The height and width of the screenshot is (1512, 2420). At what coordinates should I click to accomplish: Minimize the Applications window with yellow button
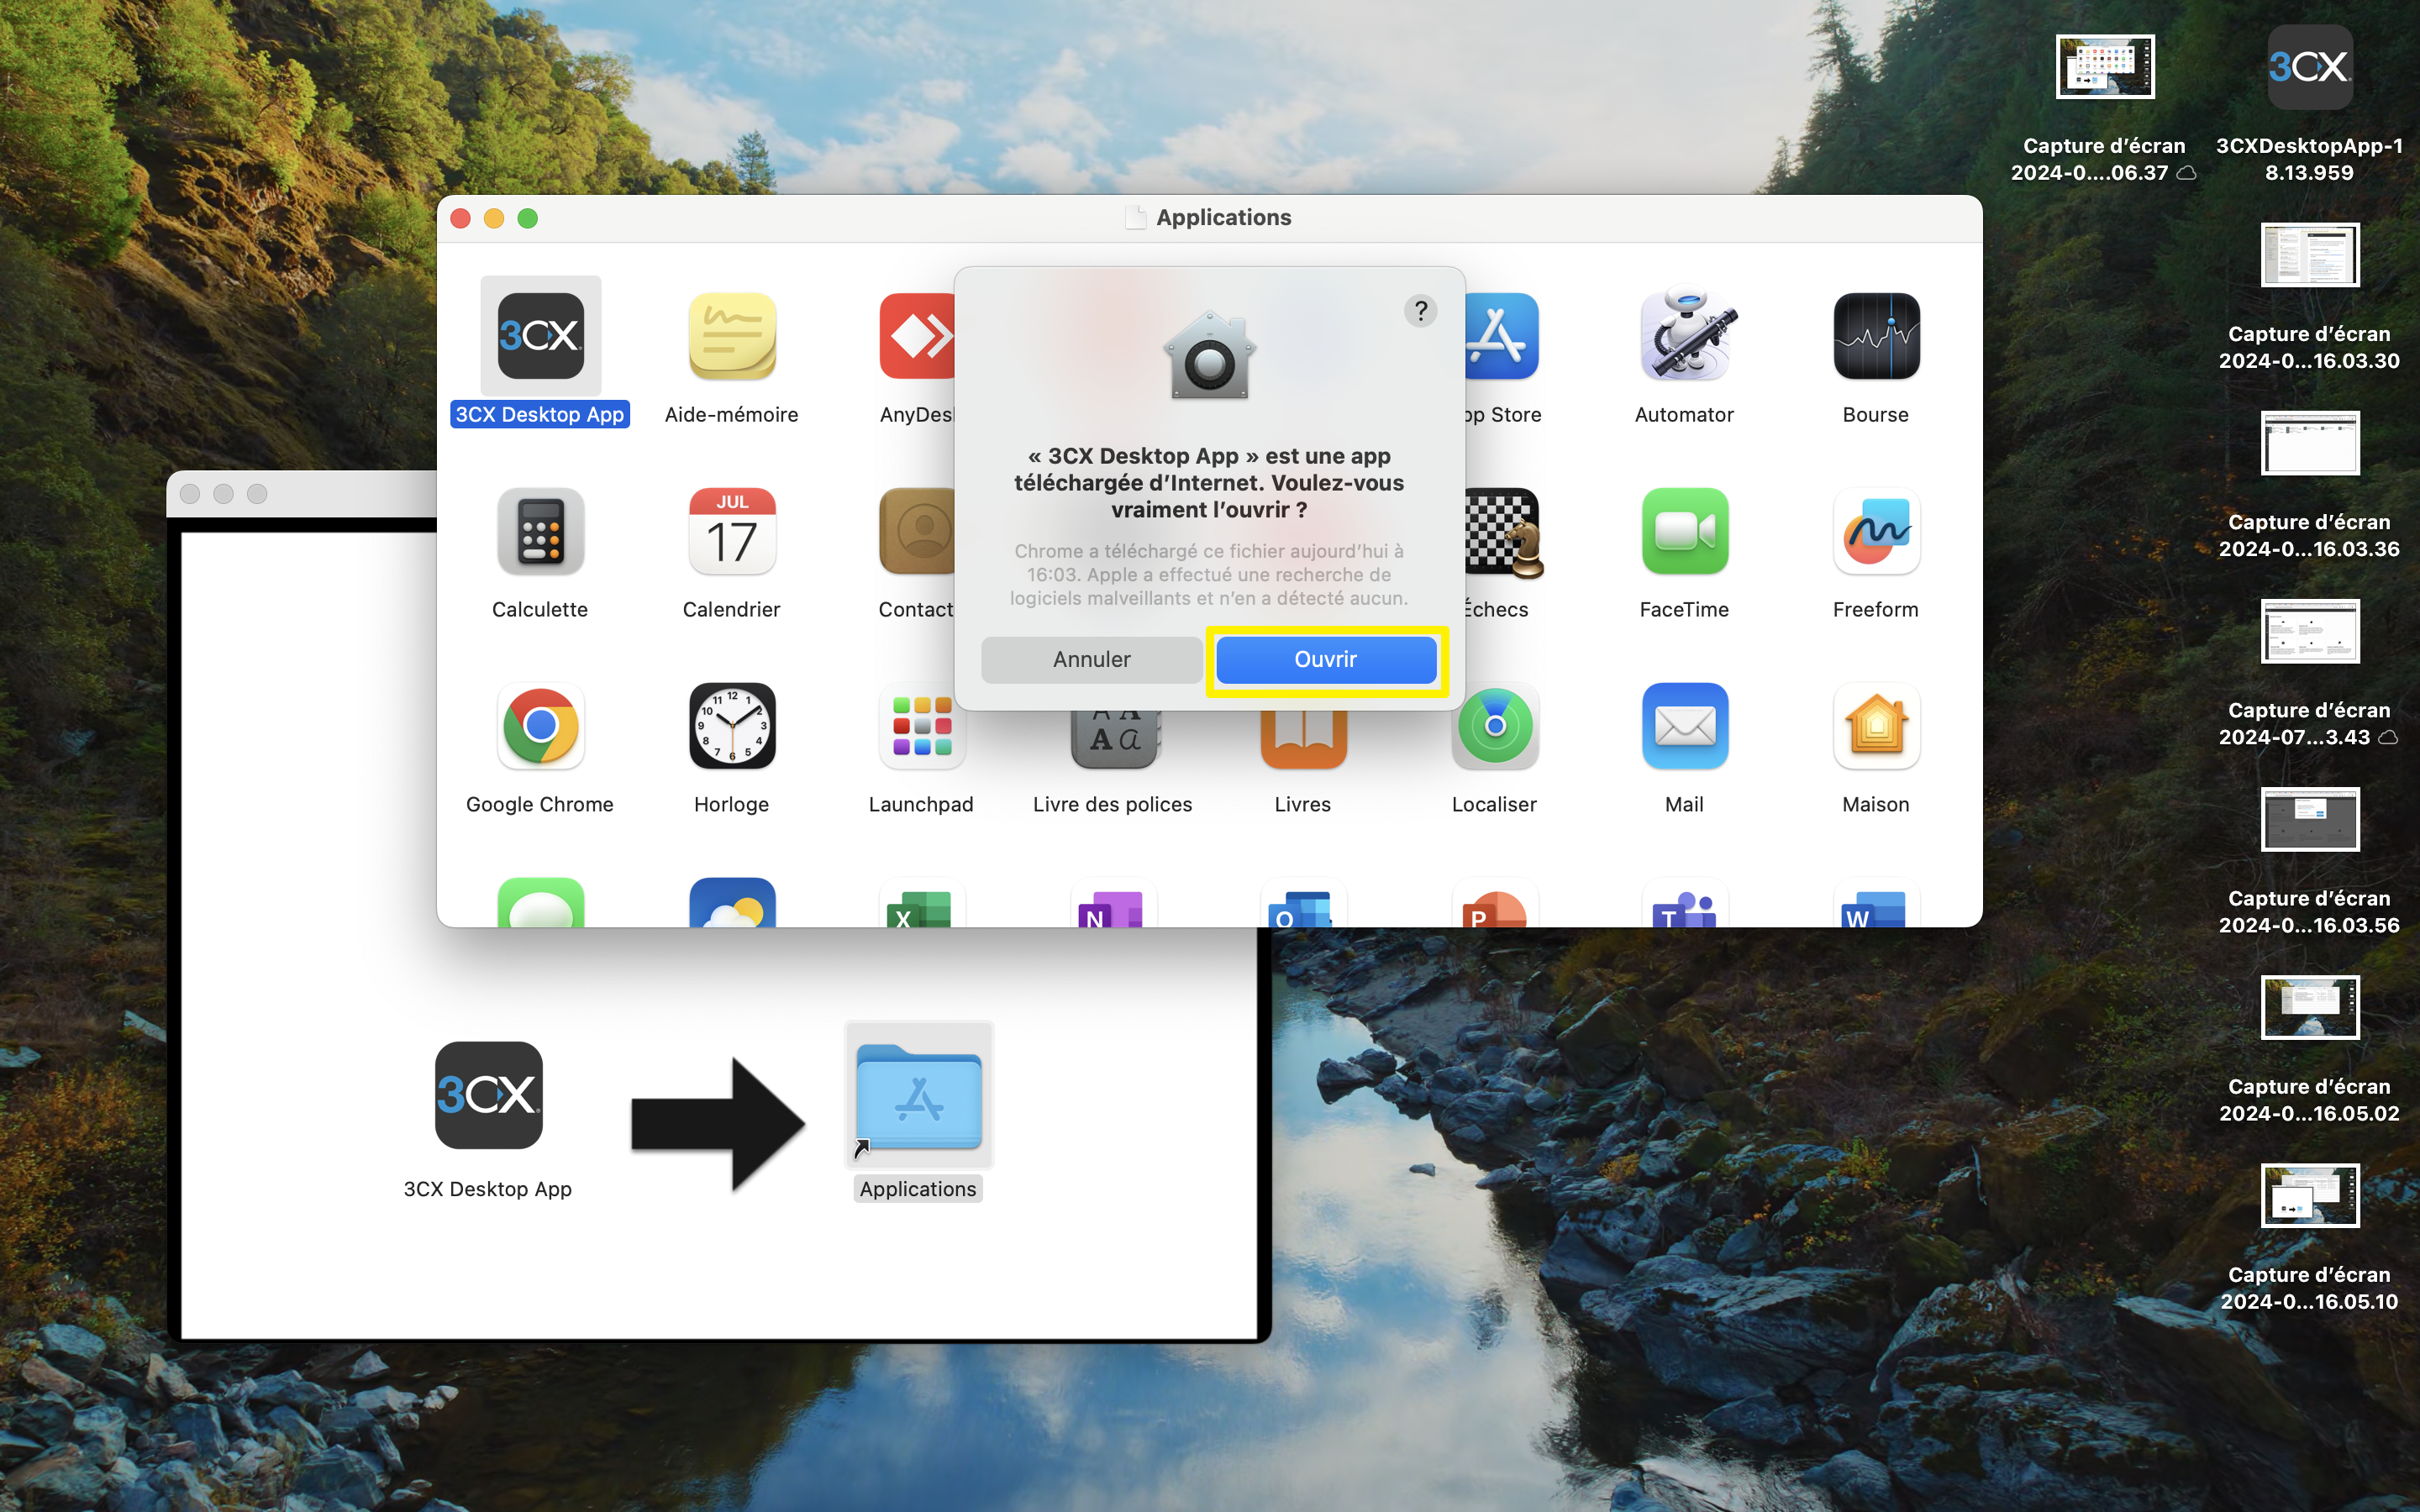tap(494, 218)
